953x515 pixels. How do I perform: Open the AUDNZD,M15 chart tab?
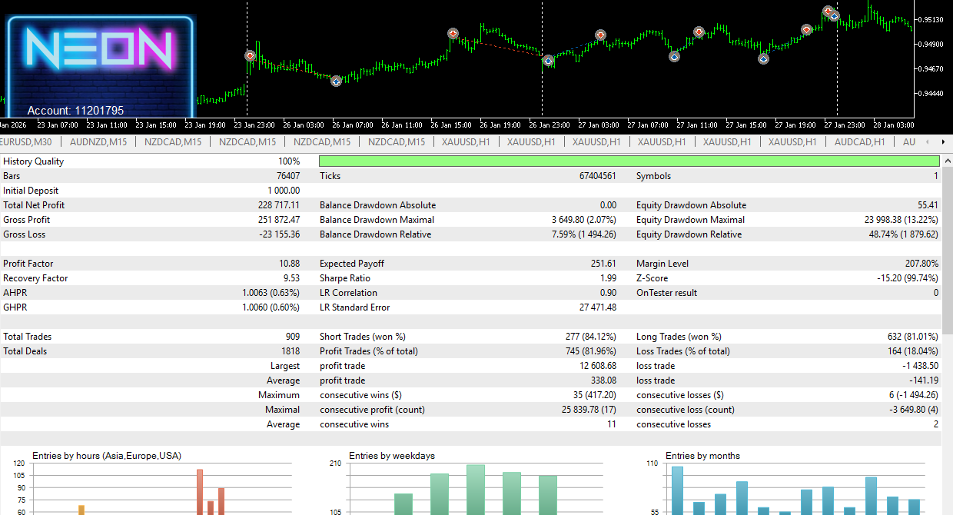tap(98, 142)
